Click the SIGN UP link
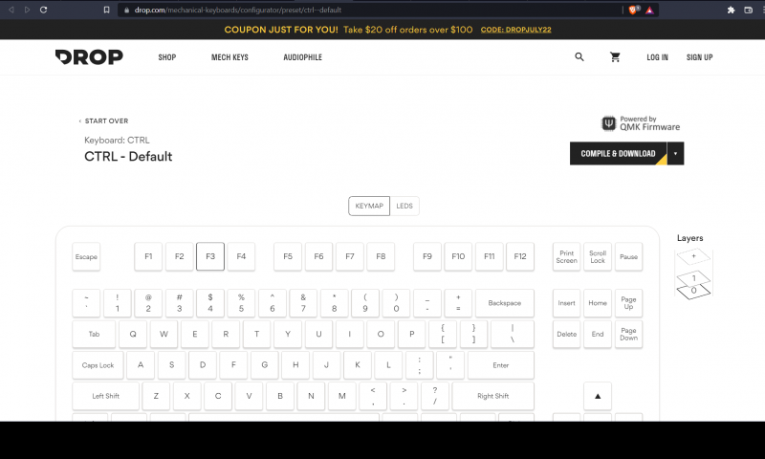Screen dimensions: 765x459 700,57
